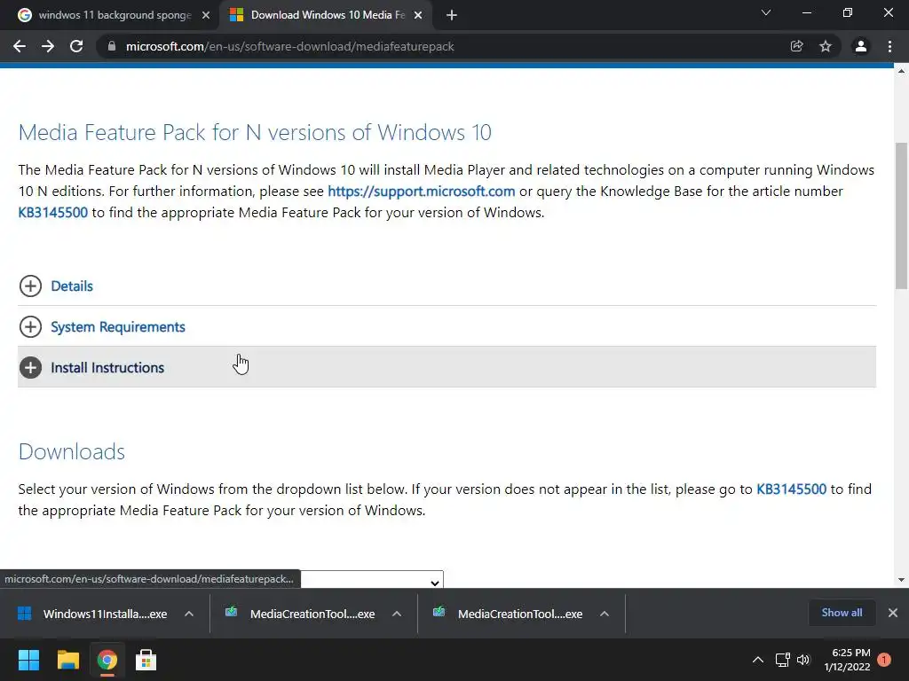Image resolution: width=909 pixels, height=681 pixels.
Task: Open File Explorer from the taskbar
Action: [x=67, y=660]
